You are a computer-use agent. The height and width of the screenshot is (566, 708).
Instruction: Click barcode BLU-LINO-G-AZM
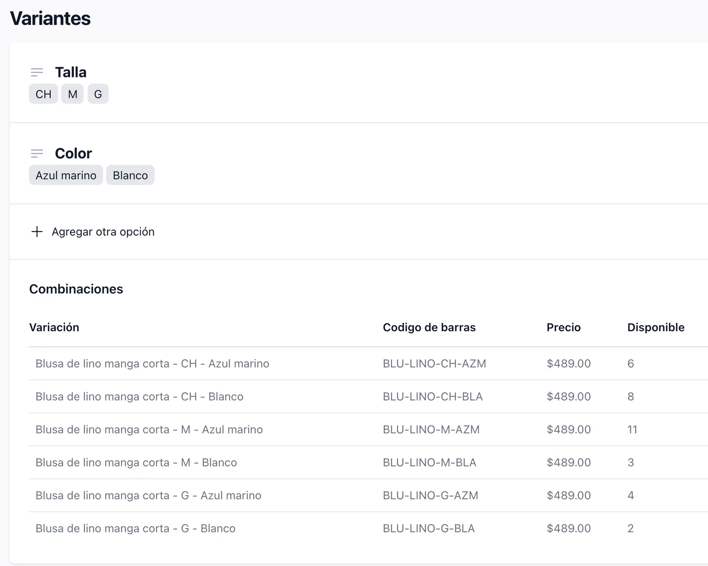coord(431,495)
